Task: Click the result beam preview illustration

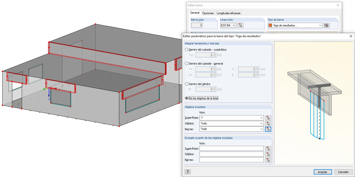Action: point(313,102)
